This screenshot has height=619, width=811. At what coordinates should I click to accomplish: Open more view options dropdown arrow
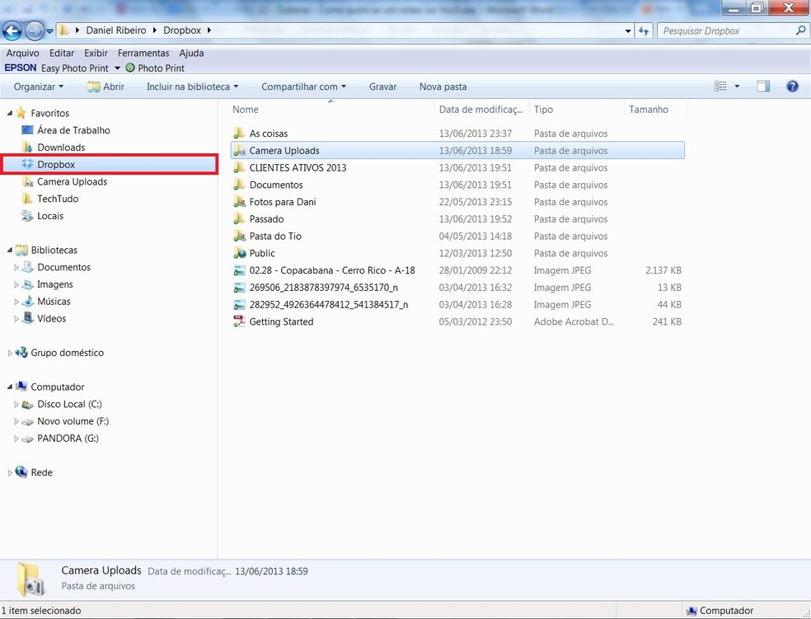[x=737, y=87]
